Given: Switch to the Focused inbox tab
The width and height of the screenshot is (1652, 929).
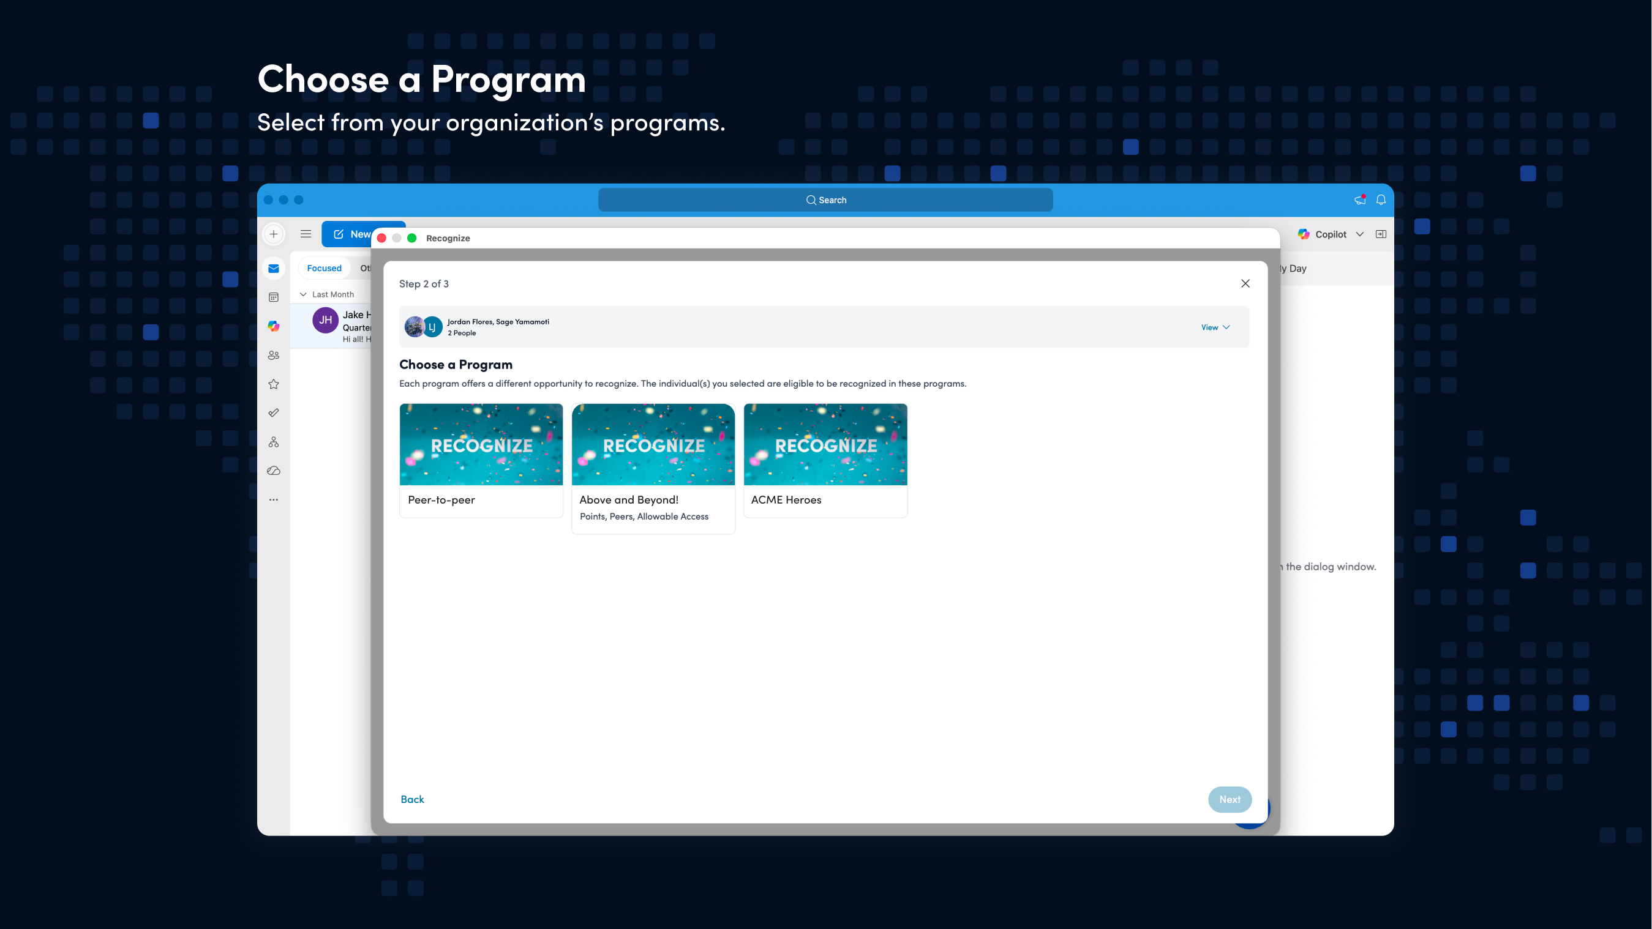Looking at the screenshot, I should coord(325,268).
